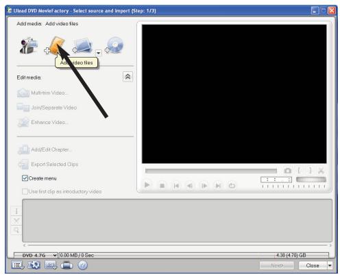
Task: Capture a snapshot with camera icon
Action: tap(288, 171)
